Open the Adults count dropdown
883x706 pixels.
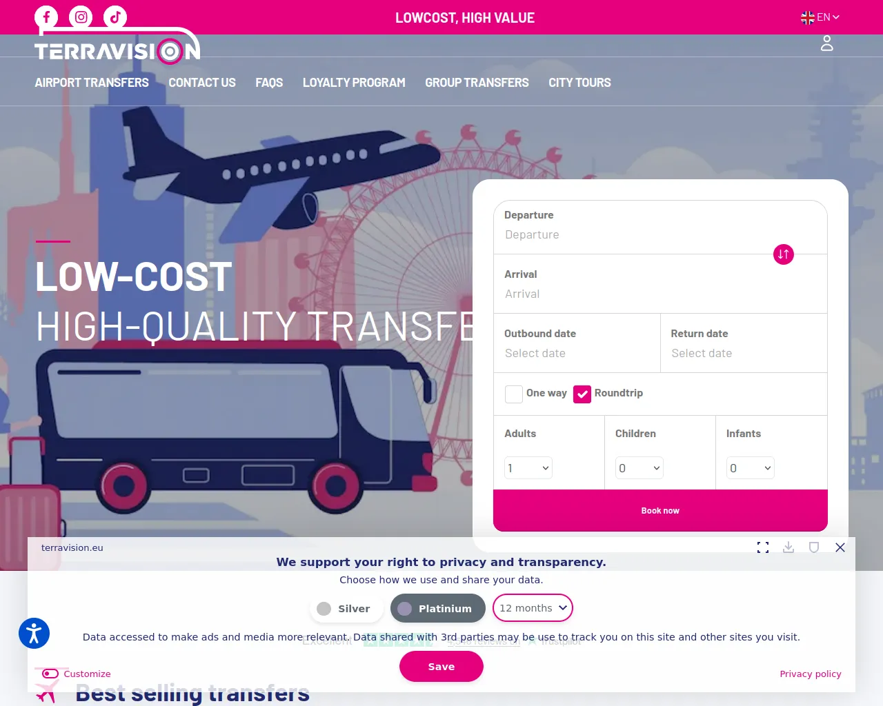528,468
